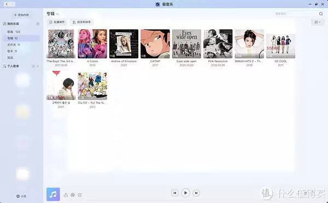This screenshot has height=203, width=328.
Task: Skip to the next track
Action: coord(196,193)
